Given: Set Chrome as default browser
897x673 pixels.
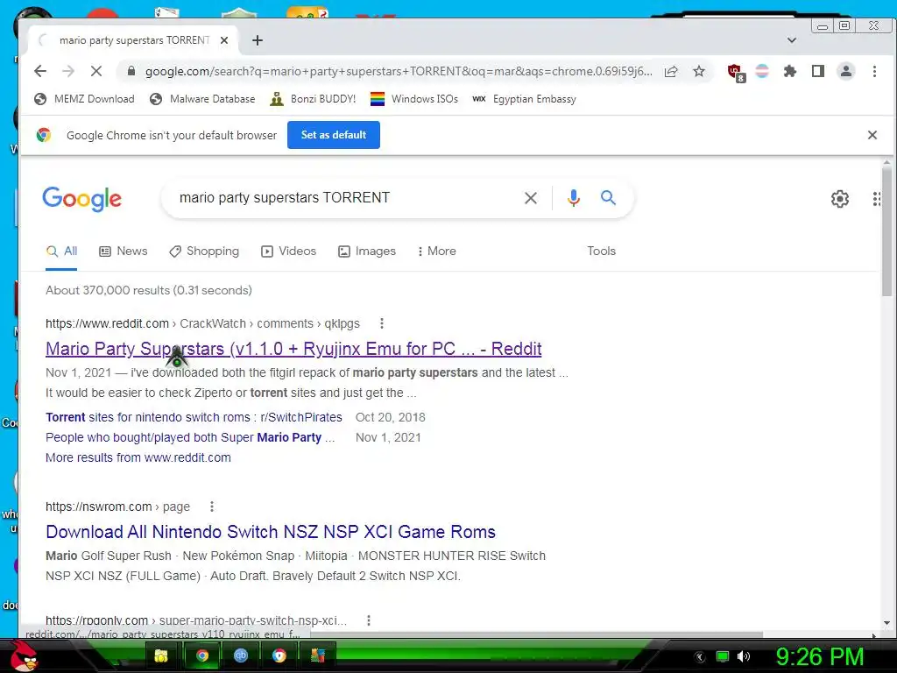Looking at the screenshot, I should (334, 135).
